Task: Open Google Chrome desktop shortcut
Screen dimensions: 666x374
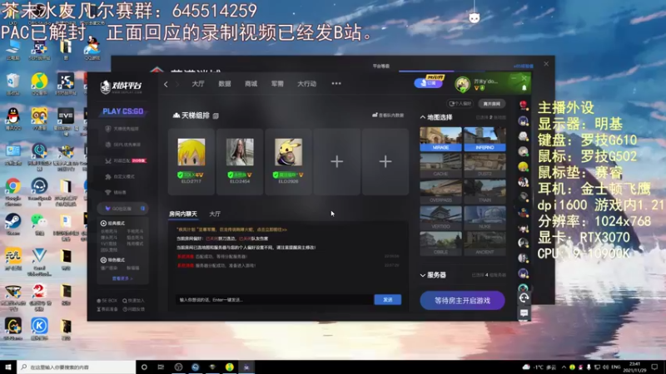Action: point(12,190)
